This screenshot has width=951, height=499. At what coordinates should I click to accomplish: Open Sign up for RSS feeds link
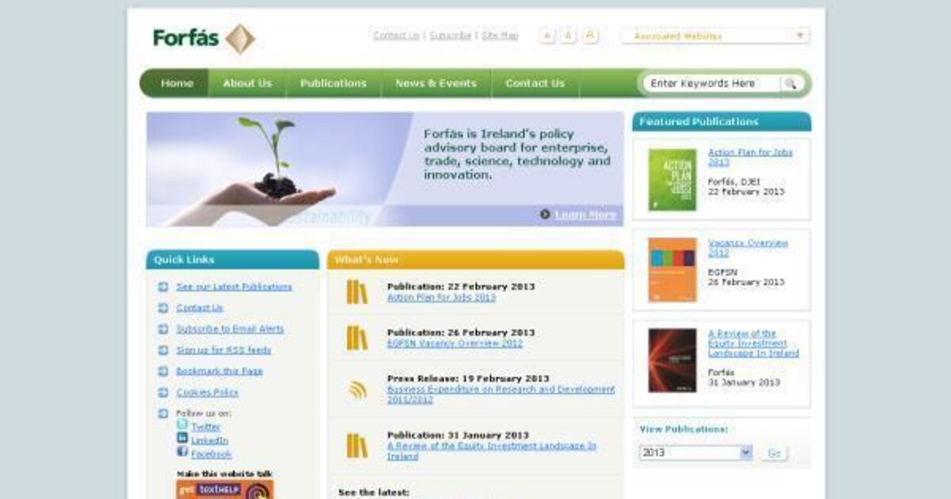tap(223, 350)
